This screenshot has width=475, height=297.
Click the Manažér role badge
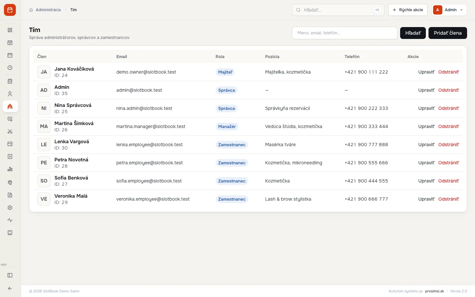(227, 126)
